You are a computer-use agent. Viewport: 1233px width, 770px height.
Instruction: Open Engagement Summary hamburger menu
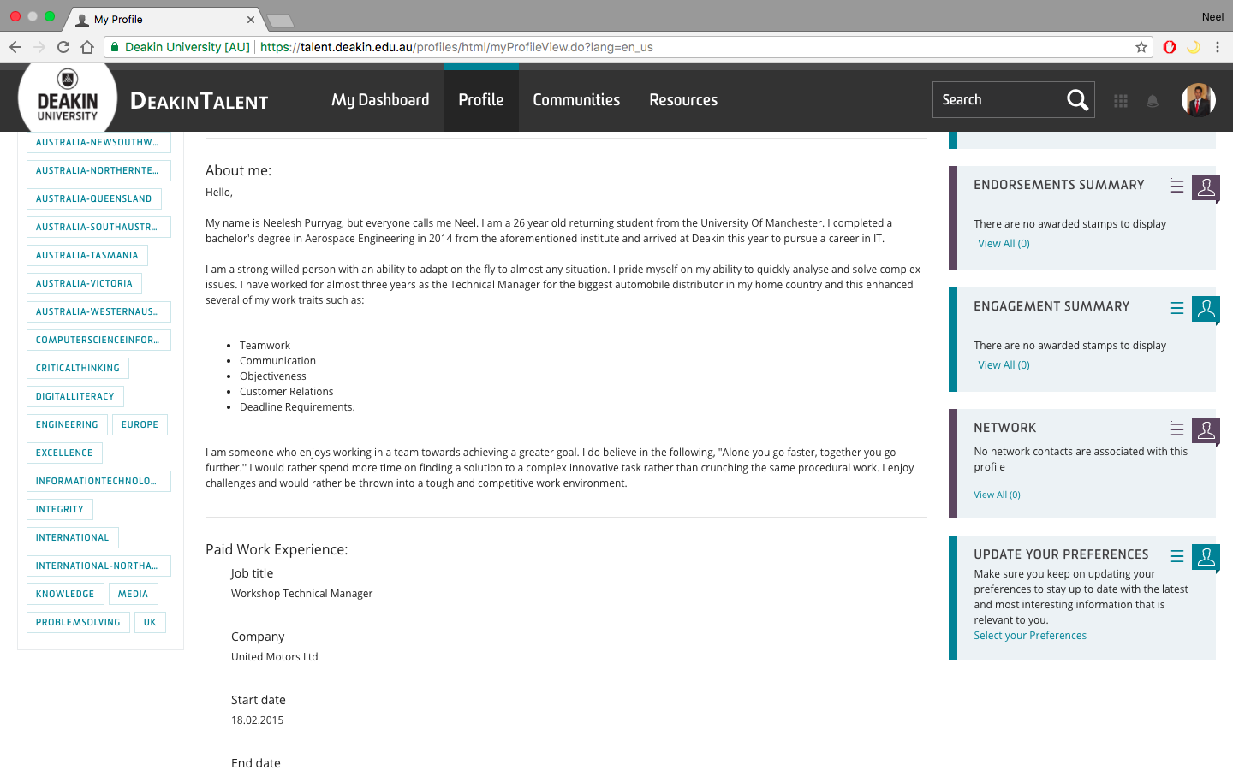(x=1177, y=307)
